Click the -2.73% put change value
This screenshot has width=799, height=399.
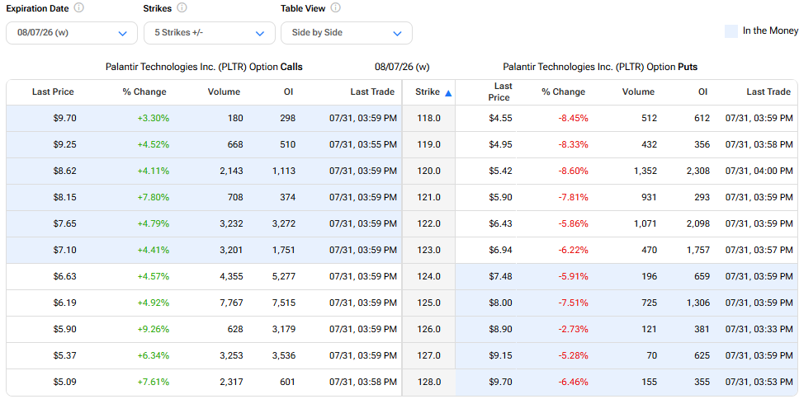(x=574, y=330)
